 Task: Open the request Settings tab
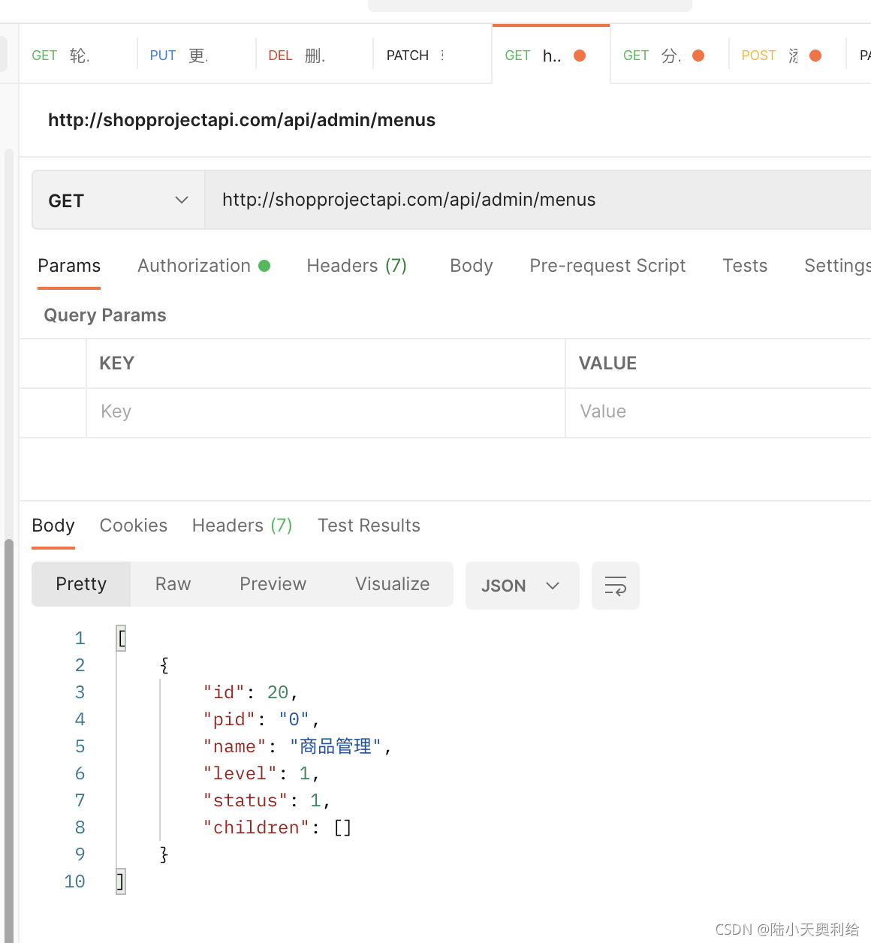[837, 266]
